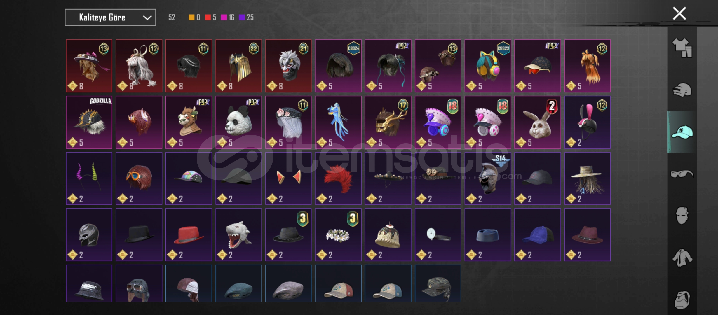This screenshot has width=718, height=315.
Task: Filter by purple quality count 25
Action: pos(246,17)
